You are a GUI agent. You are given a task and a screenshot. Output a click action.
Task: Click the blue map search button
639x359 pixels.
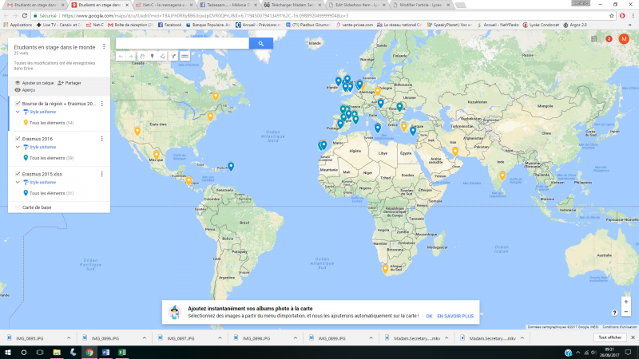pyautogui.click(x=260, y=44)
